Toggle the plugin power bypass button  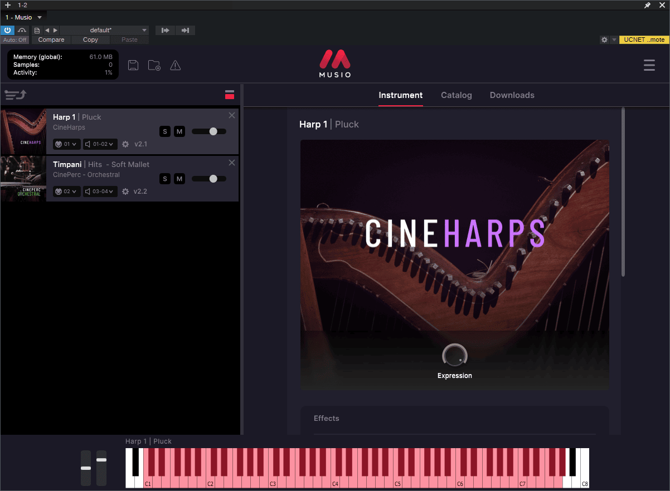pos(8,30)
